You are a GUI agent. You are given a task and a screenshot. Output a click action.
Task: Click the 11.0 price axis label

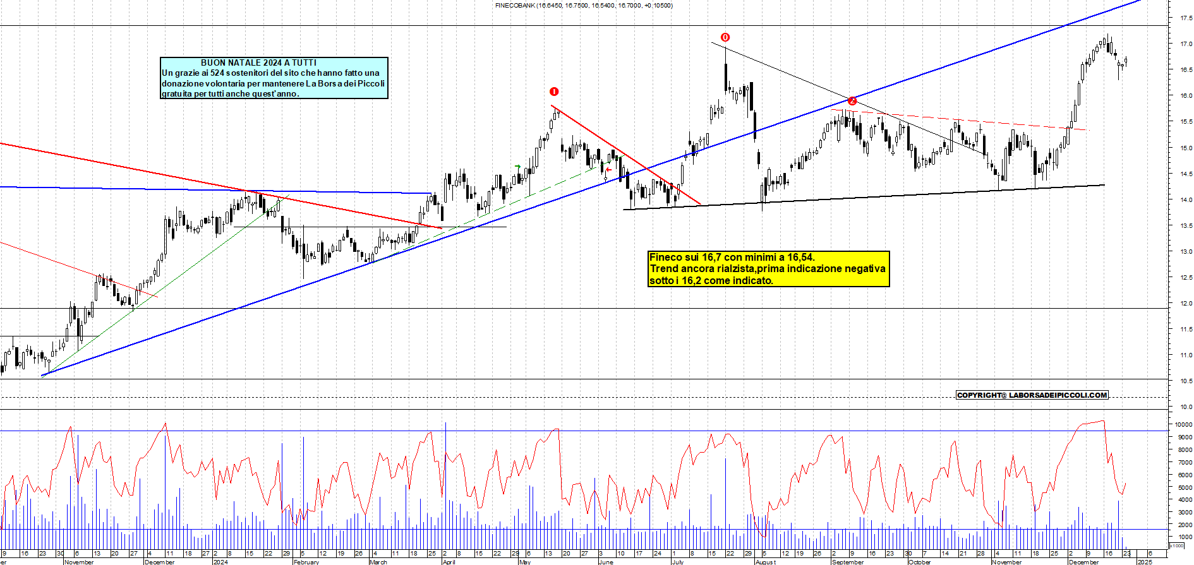pos(1186,355)
